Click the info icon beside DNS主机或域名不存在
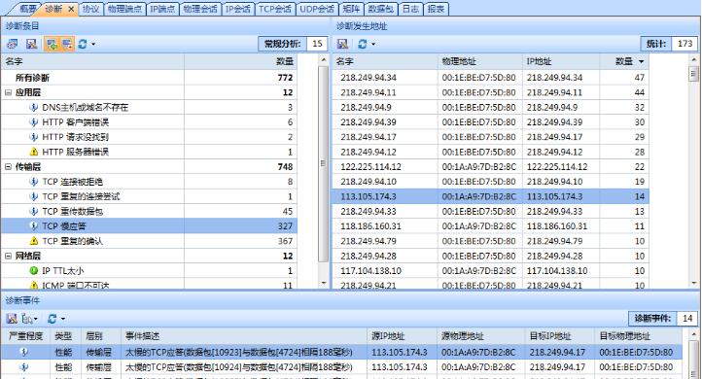The height and width of the screenshot is (379, 702). 33,108
